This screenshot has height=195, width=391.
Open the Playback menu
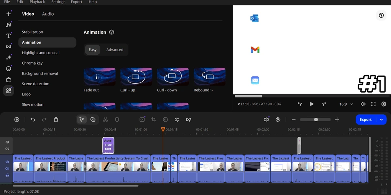click(37, 2)
